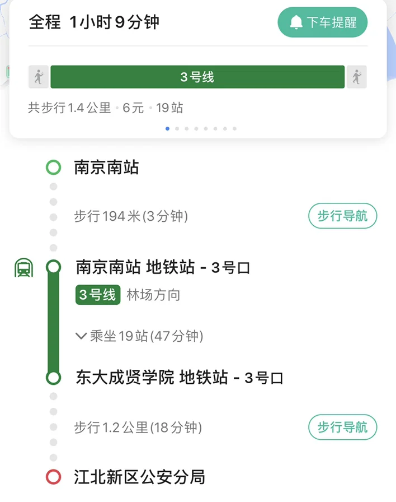Screen dimensions: 396x502
Task: Select the walking icon right of the 3号线 bar
Action: (x=359, y=77)
